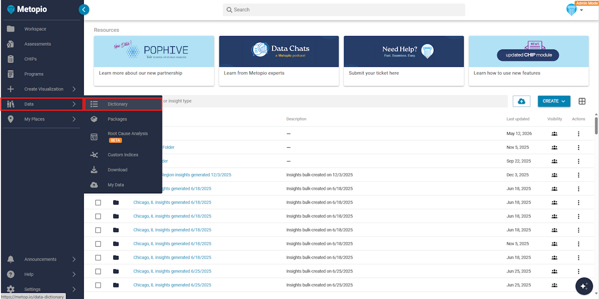
Task: Expand the Data submenu chevron
Action: pos(74,104)
